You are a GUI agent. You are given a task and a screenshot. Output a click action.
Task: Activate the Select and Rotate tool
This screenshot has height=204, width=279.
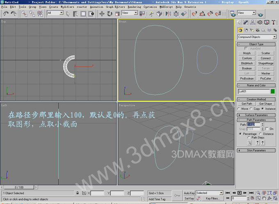[110, 14]
